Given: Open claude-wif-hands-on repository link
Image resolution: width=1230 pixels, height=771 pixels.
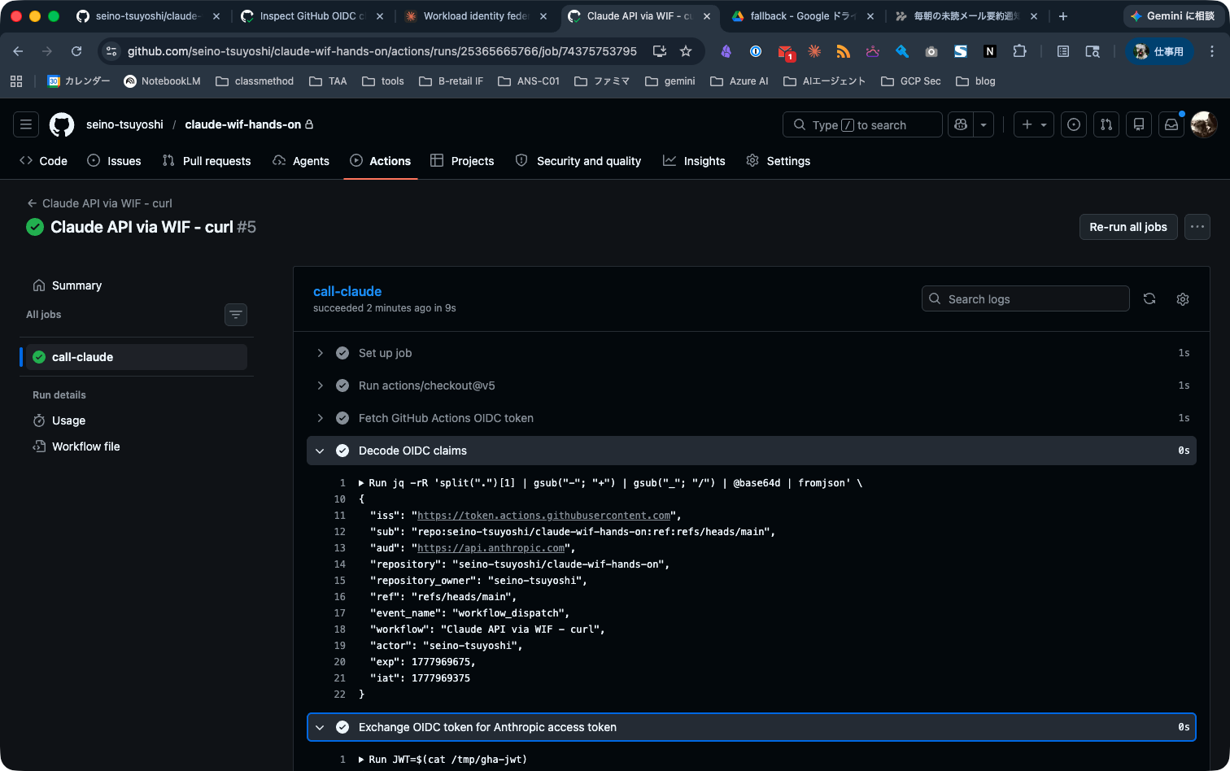Looking at the screenshot, I should pyautogui.click(x=243, y=124).
